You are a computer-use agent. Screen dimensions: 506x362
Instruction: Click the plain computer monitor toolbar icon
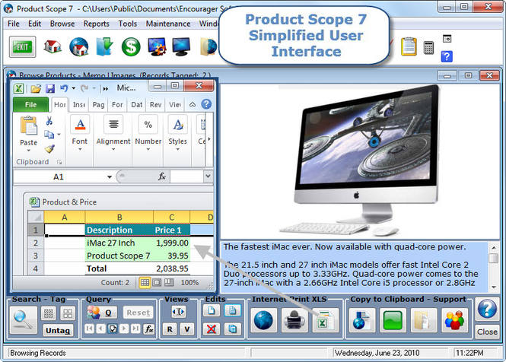tap(181, 47)
